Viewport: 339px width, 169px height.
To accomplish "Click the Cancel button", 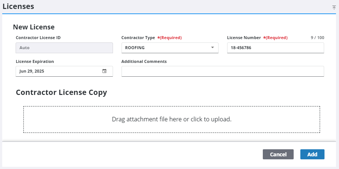I will 278,154.
